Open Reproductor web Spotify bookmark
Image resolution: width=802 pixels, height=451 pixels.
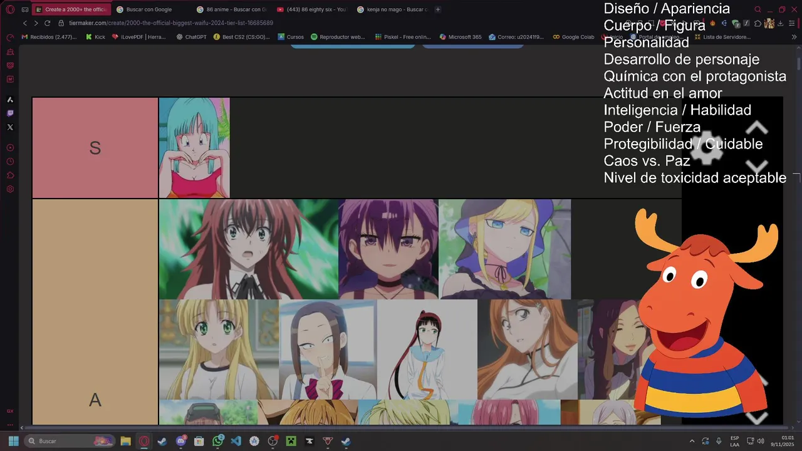coord(338,37)
